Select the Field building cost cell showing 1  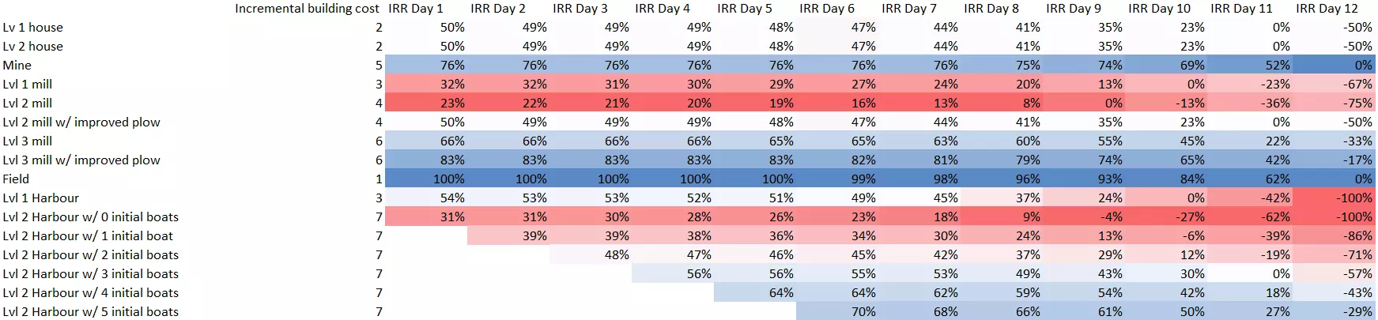(379, 179)
